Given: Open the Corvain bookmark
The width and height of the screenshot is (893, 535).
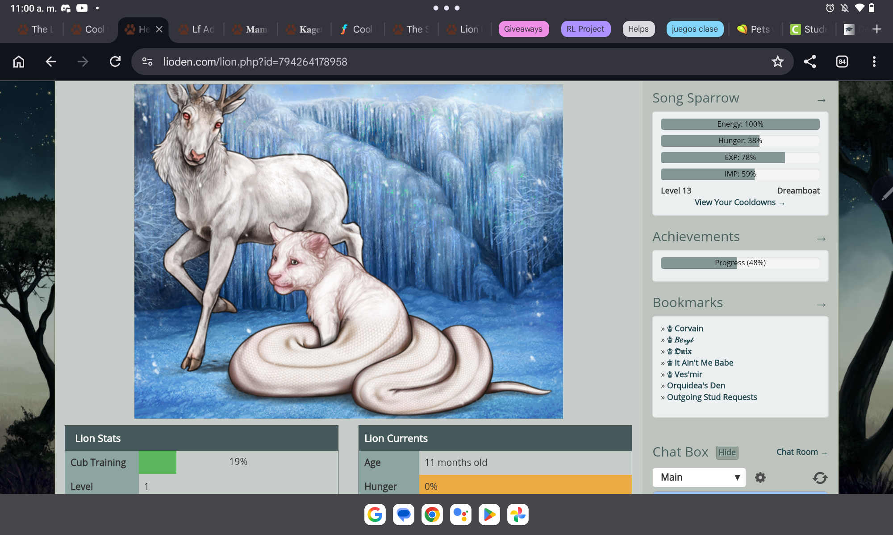Looking at the screenshot, I should [685, 329].
